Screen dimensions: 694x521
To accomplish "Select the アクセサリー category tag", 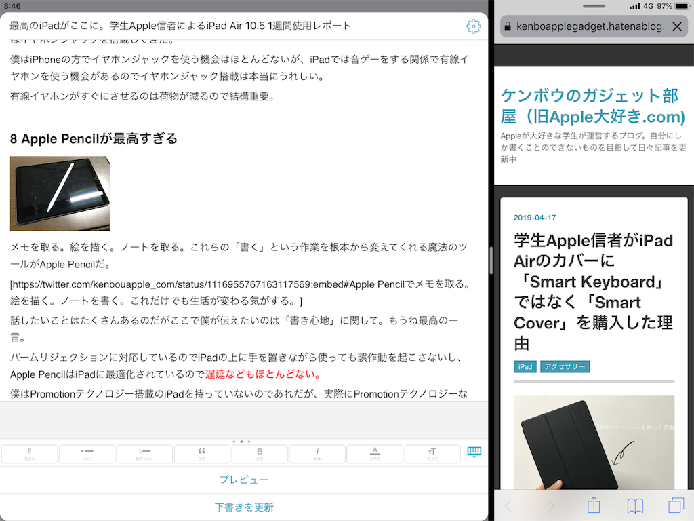I will coord(565,367).
